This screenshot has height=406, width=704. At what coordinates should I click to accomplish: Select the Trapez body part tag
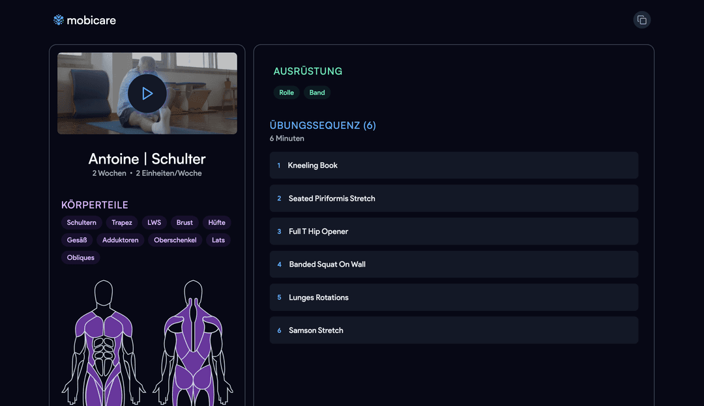tap(122, 223)
